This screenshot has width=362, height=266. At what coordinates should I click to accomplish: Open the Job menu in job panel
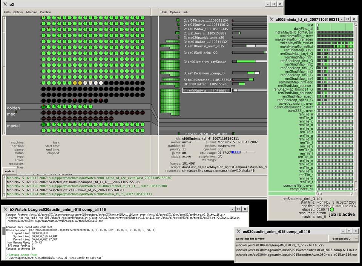tap(185, 12)
